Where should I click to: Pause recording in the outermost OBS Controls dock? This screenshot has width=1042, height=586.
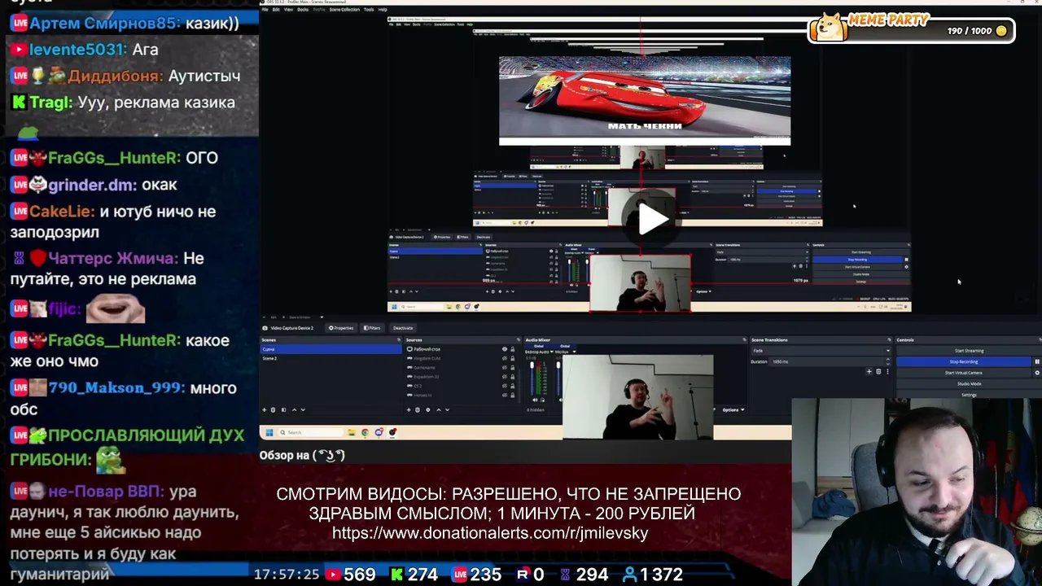(1036, 361)
